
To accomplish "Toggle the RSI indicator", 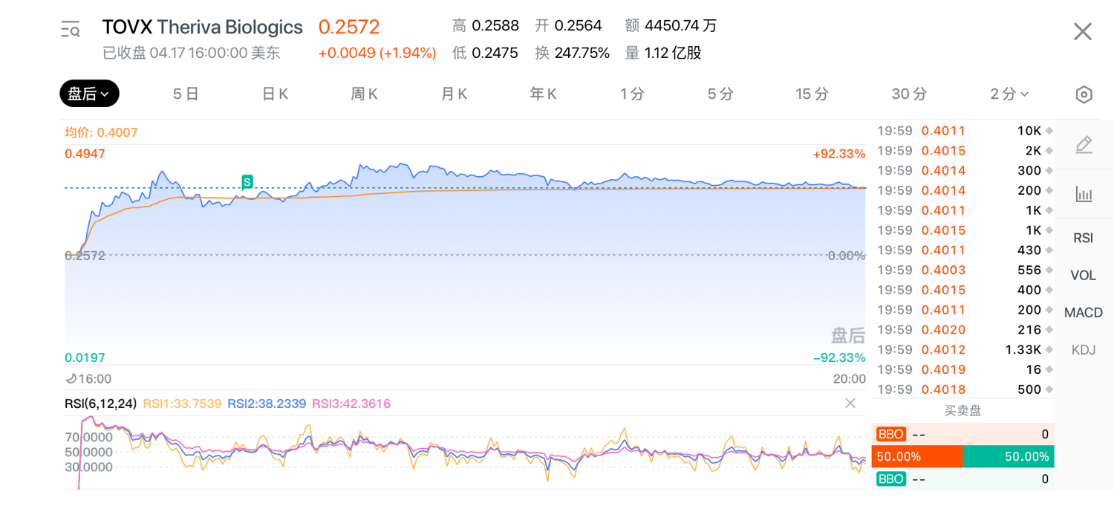I will pos(1083,238).
